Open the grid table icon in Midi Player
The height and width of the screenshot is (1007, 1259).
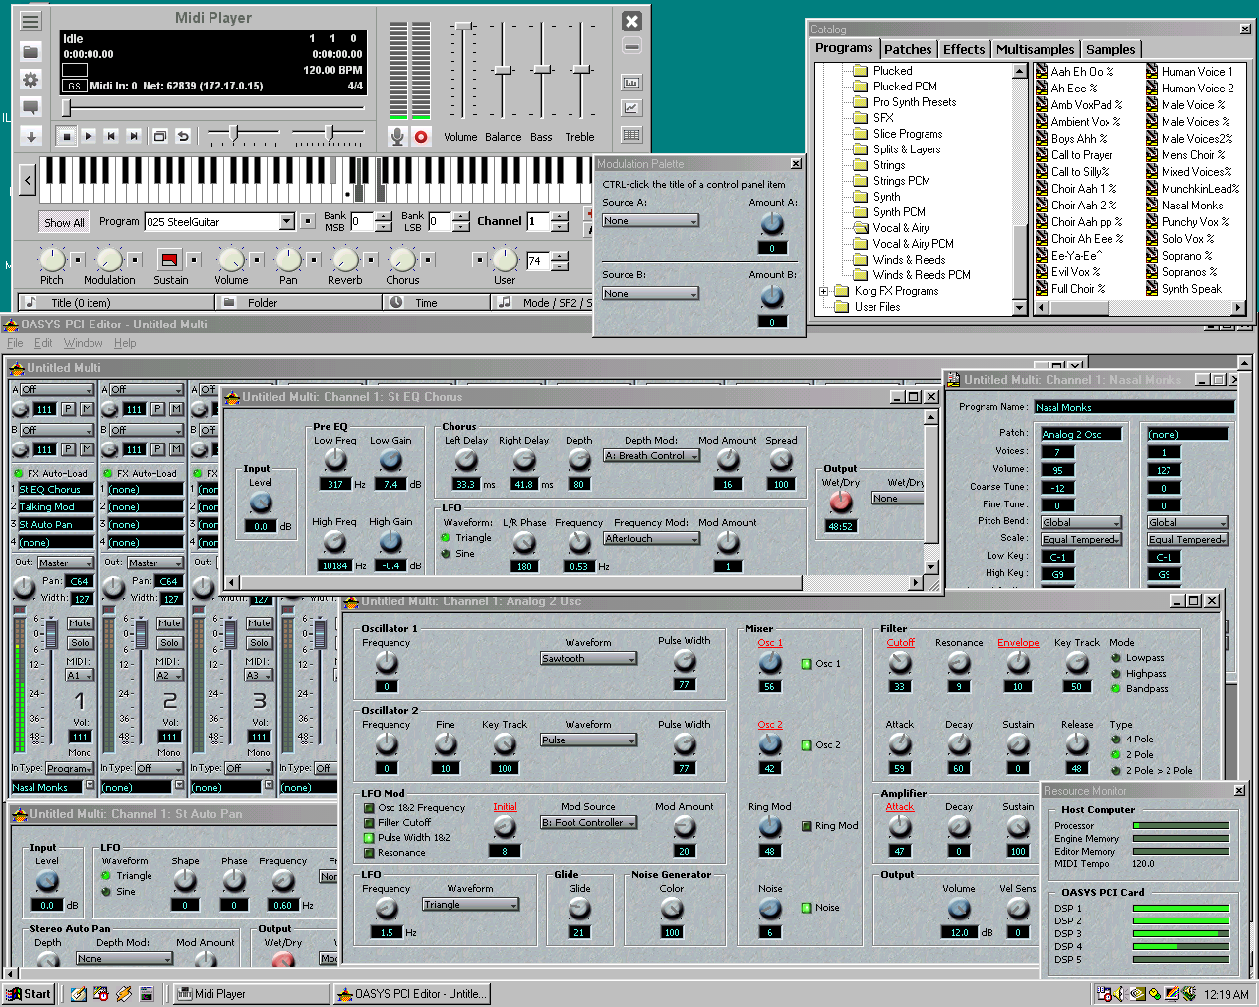[x=631, y=134]
